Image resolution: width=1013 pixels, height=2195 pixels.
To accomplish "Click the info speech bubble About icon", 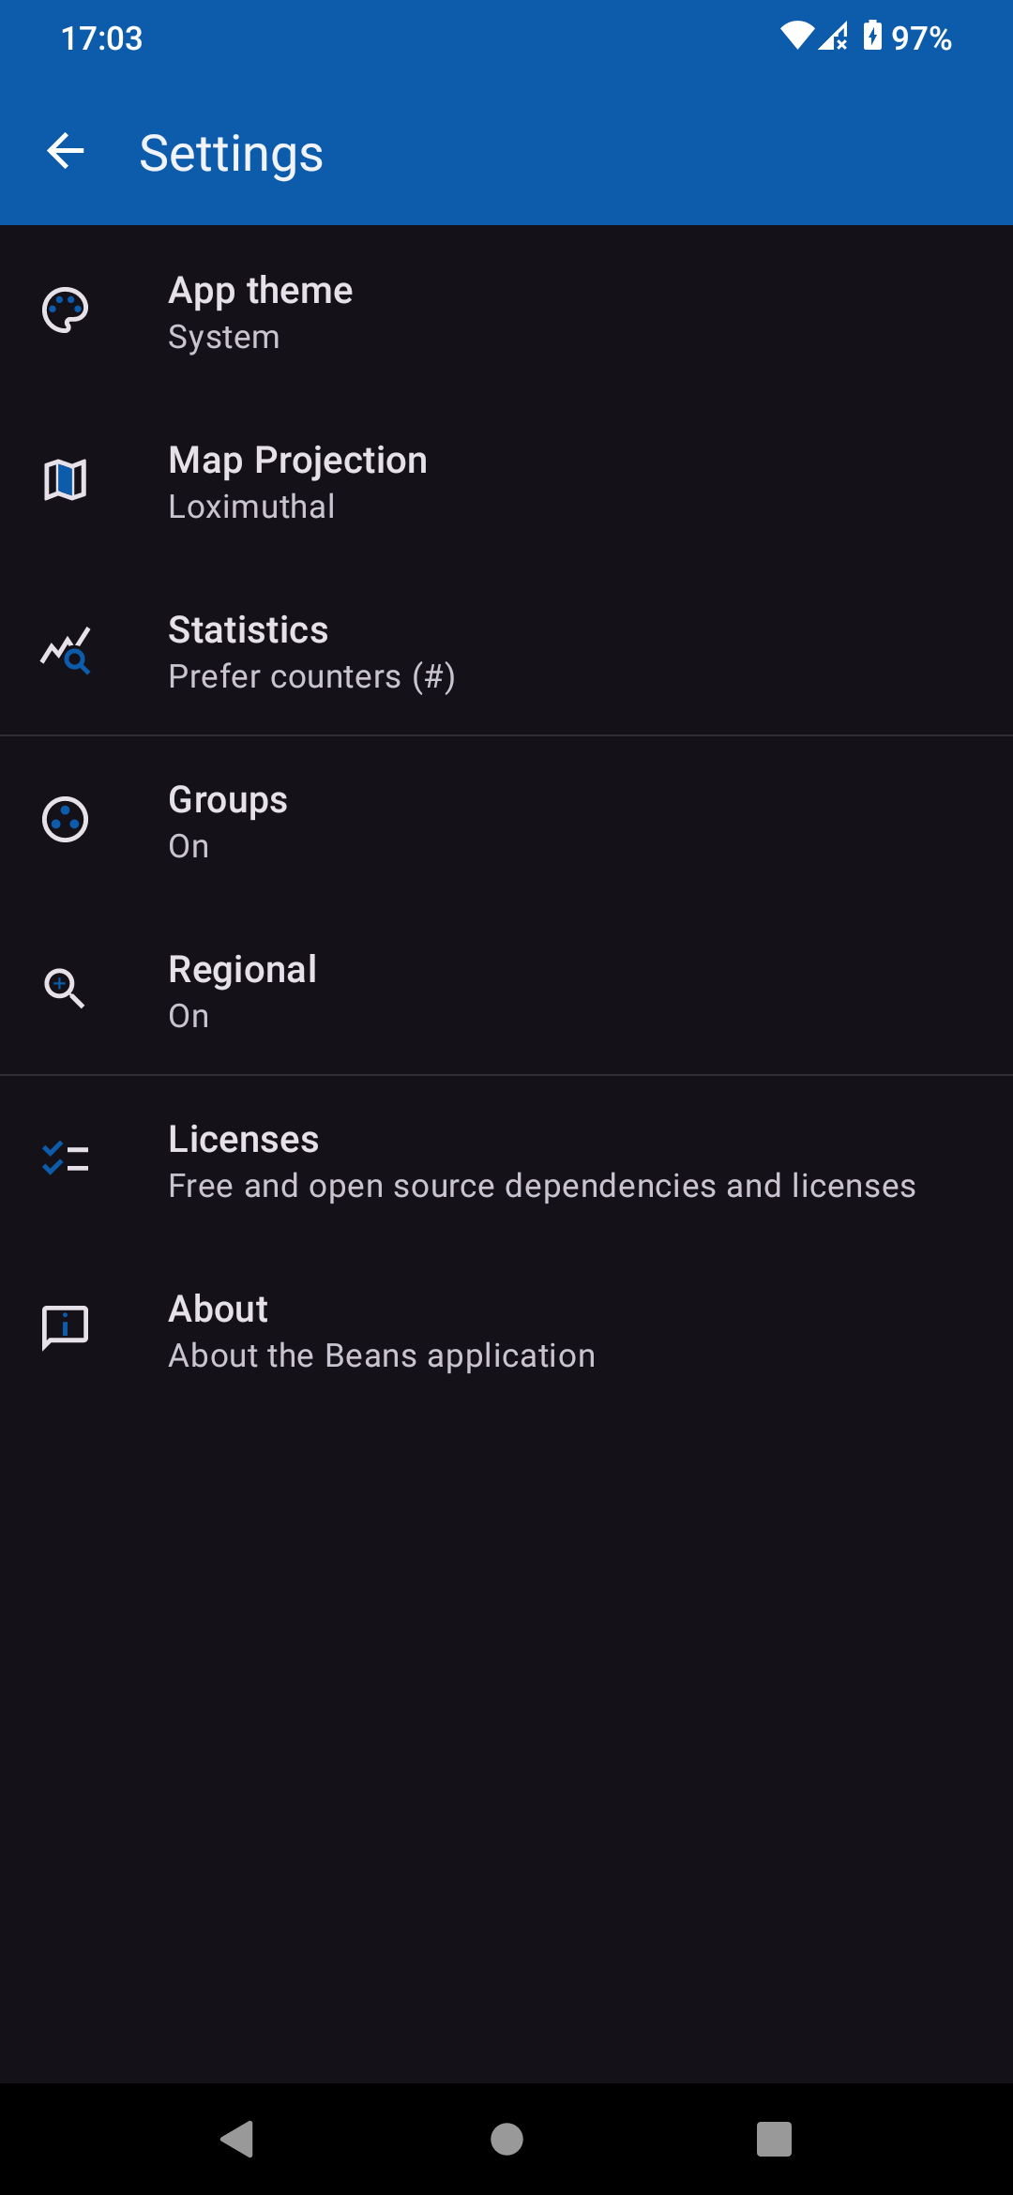I will coord(66,1329).
